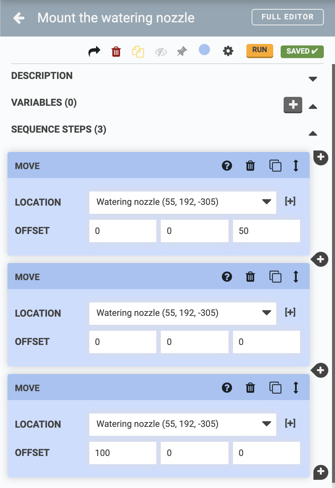This screenshot has height=488, width=335.
Task: Click the back arrow in the header
Action: click(x=19, y=18)
